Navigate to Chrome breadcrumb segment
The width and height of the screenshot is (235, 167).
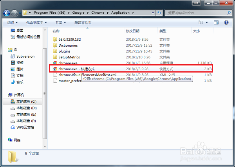click(98, 13)
